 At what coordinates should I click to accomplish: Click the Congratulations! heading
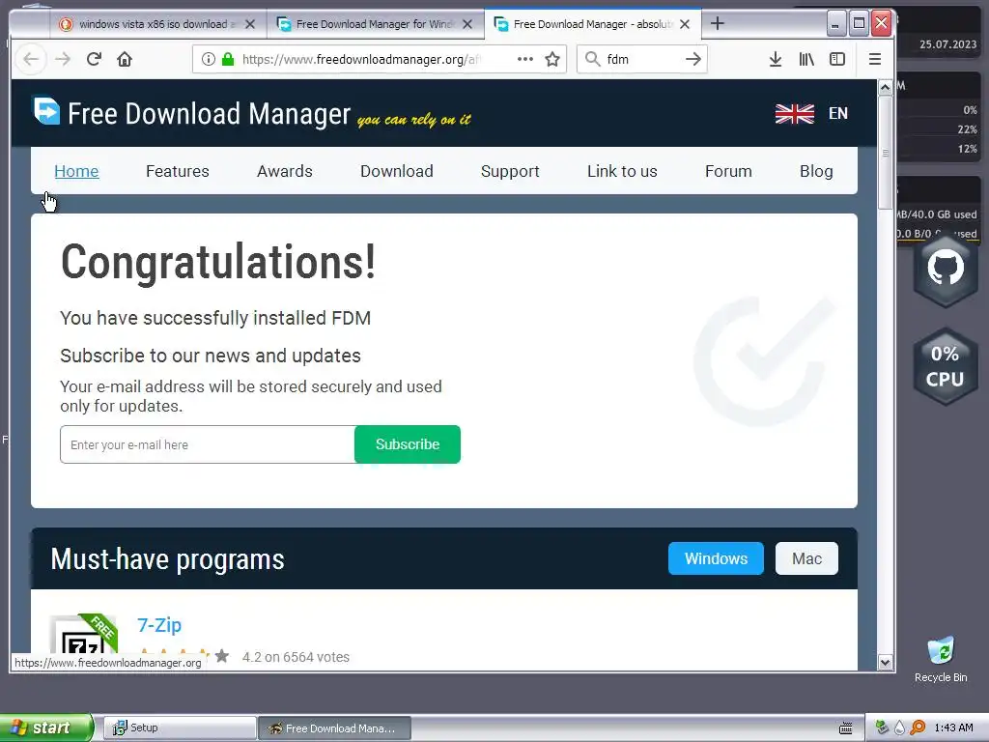pos(218,262)
